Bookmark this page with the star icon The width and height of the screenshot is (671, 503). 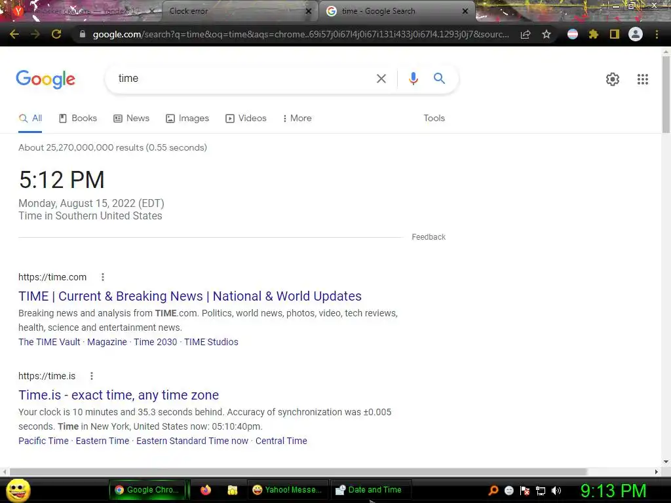coord(546,34)
